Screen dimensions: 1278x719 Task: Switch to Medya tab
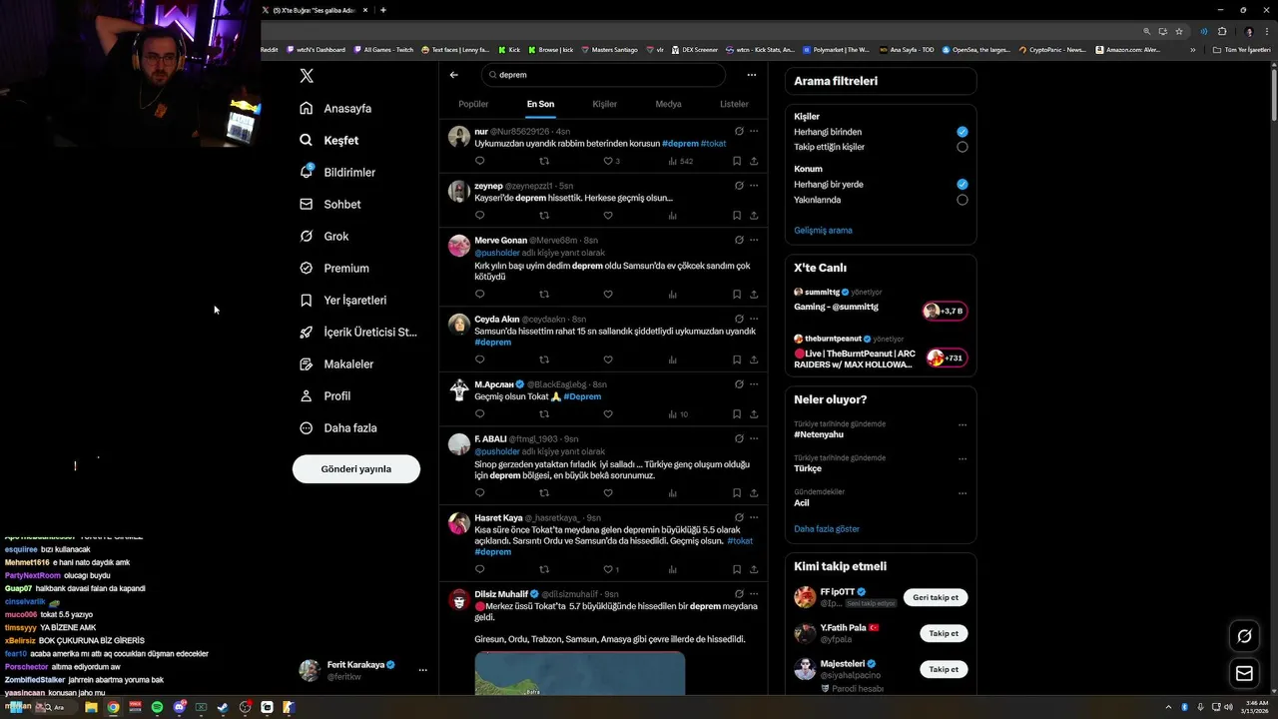[x=668, y=104]
